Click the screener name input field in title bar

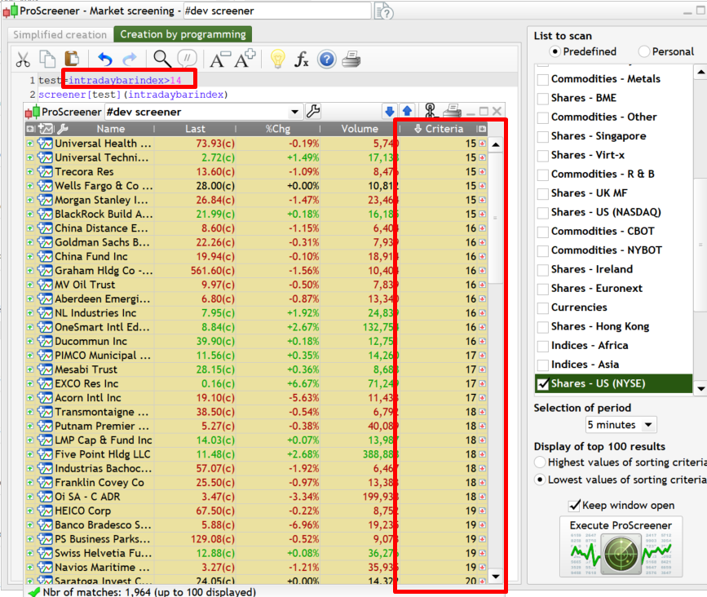[277, 11]
